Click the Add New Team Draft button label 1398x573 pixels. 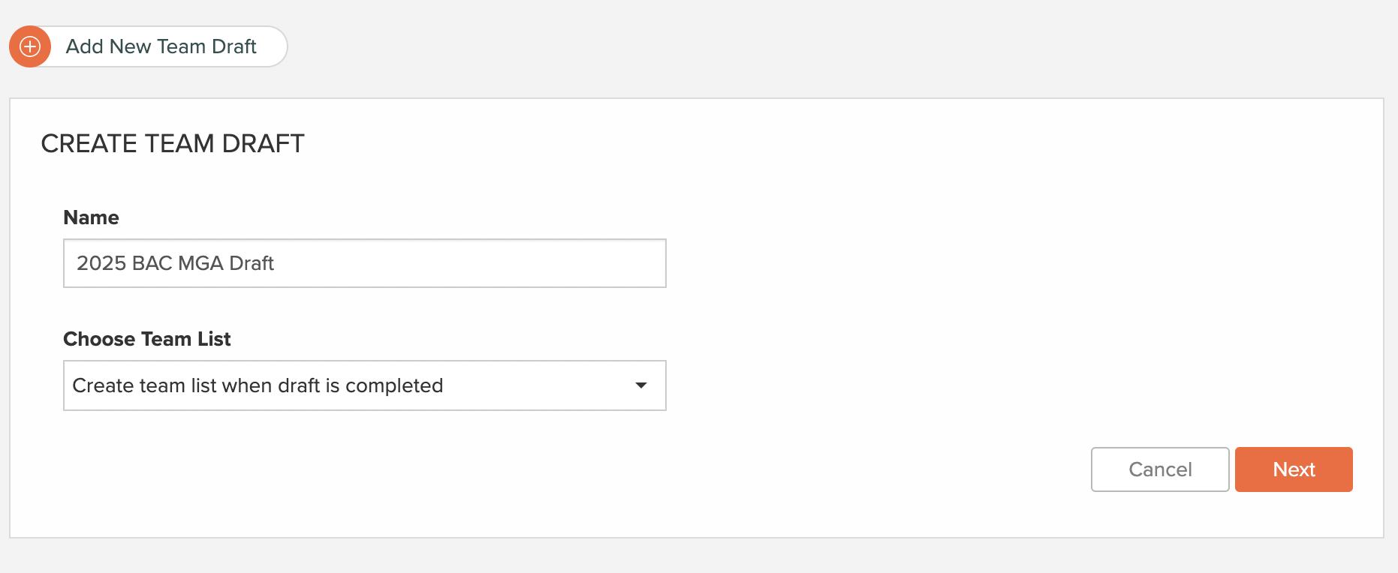point(161,46)
